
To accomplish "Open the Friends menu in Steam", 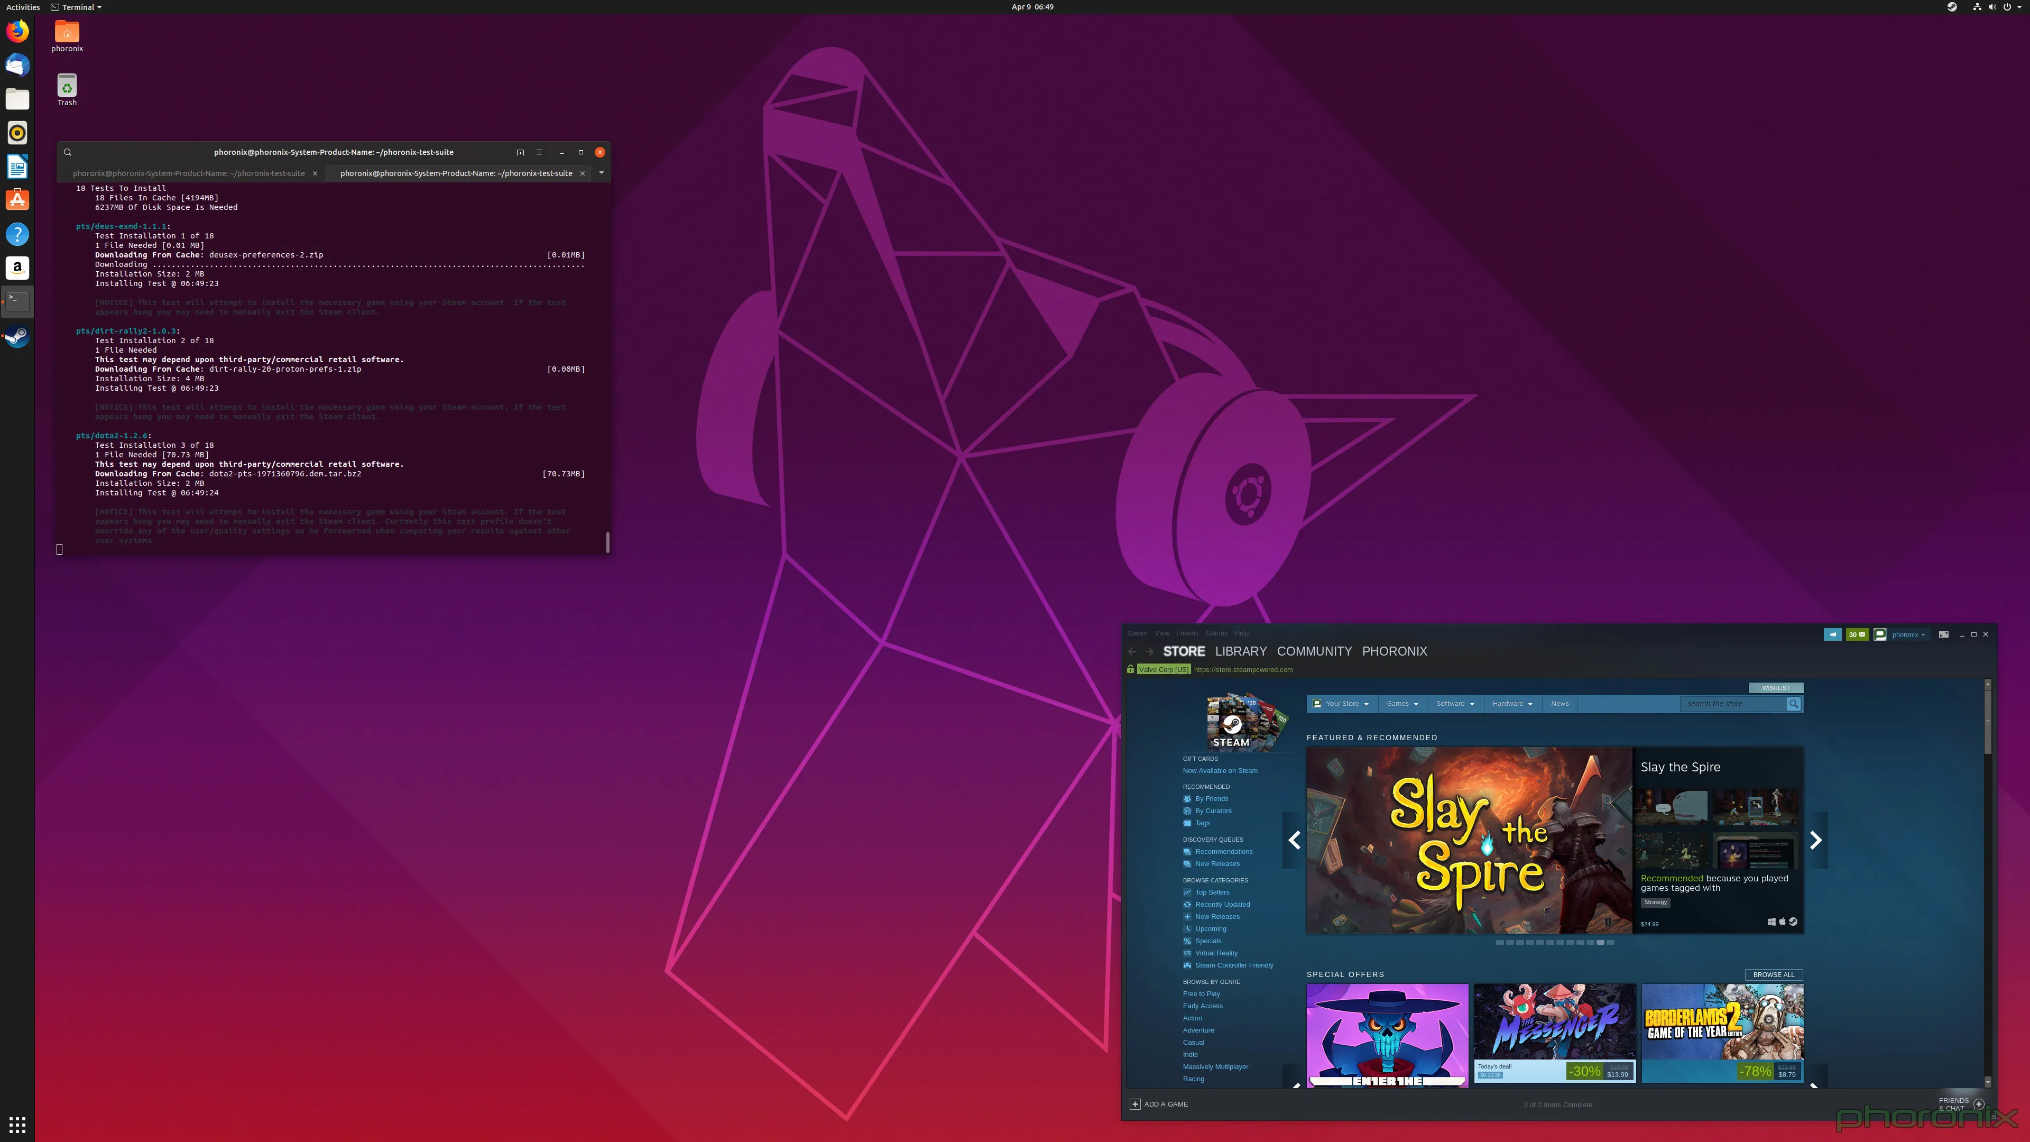I will pos(1187,633).
